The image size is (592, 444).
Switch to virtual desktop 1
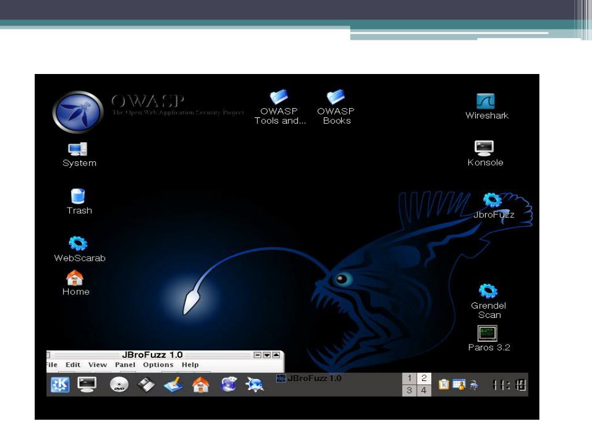[410, 378]
